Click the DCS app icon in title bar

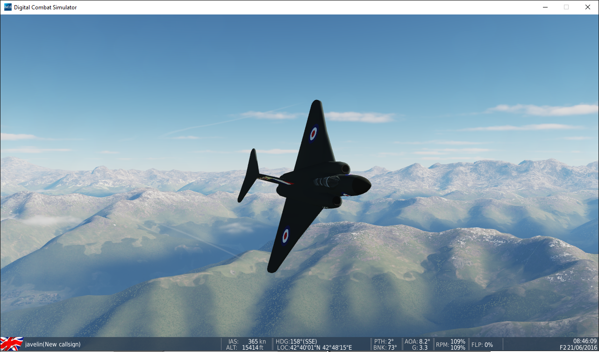pyautogui.click(x=8, y=7)
